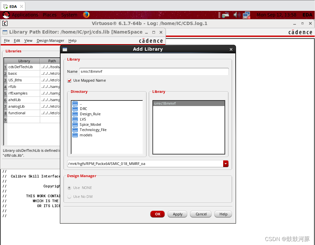This screenshot has height=245, width=315.
Task: Open the File menu in Library Path Editor
Action: (x=7, y=41)
